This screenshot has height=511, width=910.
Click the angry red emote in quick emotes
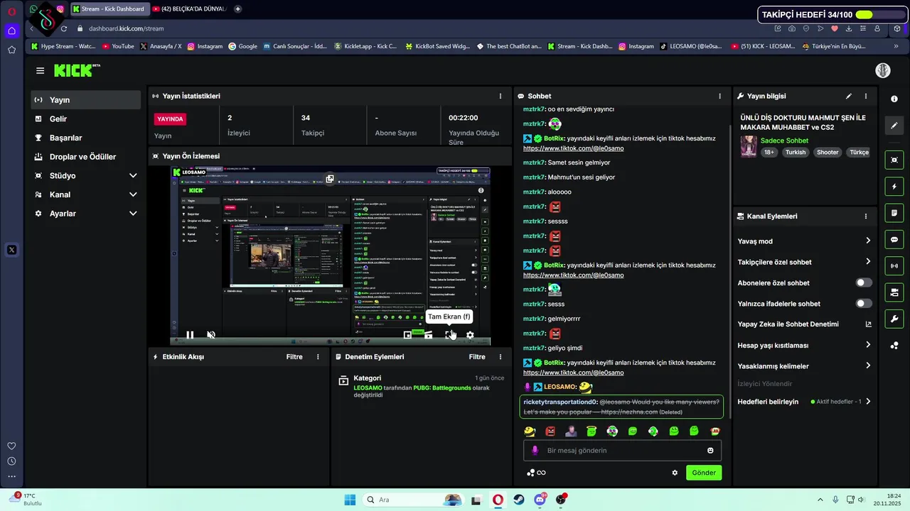(550, 431)
